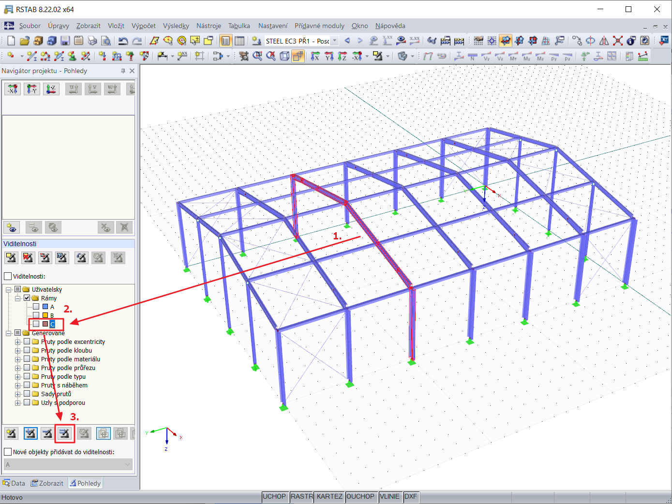
Task: Toggle the RASTR status bar button
Action: tap(301, 497)
